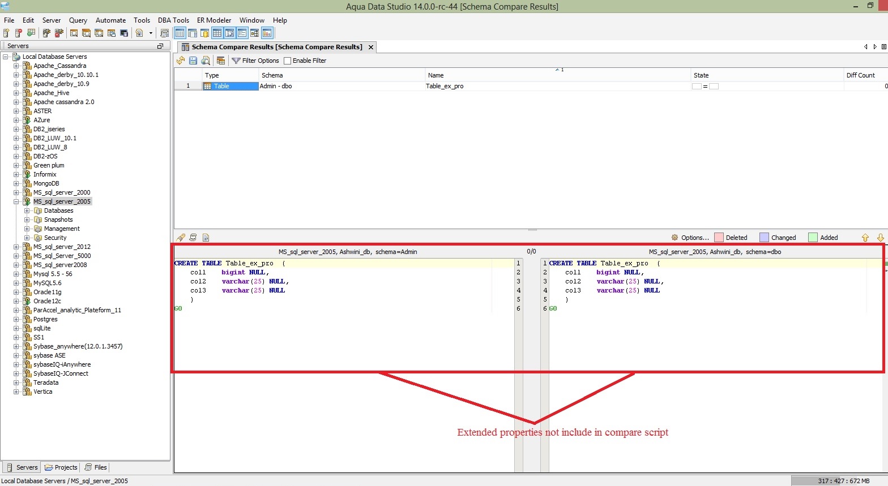Toggle the database cylinder view button

204,33
